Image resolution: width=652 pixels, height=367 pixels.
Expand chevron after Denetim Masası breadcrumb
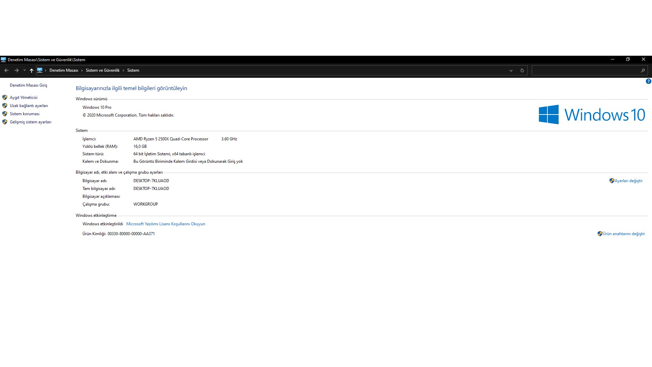coord(82,70)
